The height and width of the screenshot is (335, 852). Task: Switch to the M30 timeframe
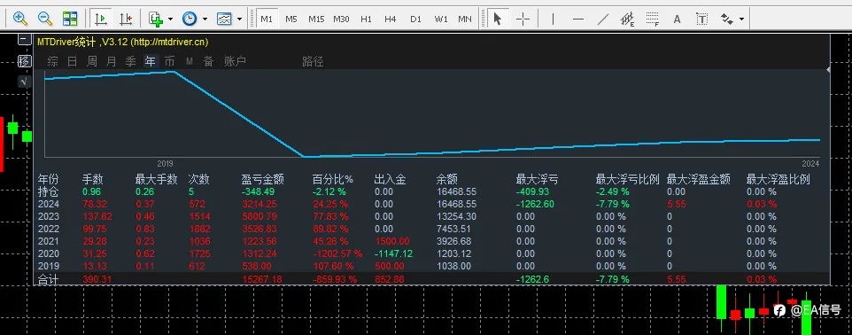(341, 19)
